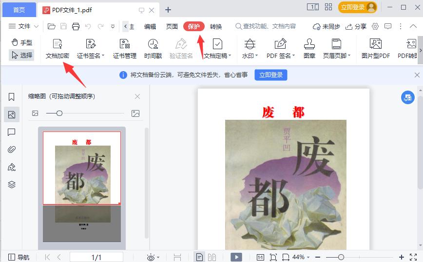Click the 文档定稿 finalize document icon
Image resolution: width=423 pixels, height=262 pixels.
[x=217, y=44]
